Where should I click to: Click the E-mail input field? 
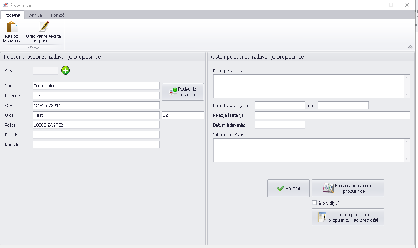[x=96, y=135]
